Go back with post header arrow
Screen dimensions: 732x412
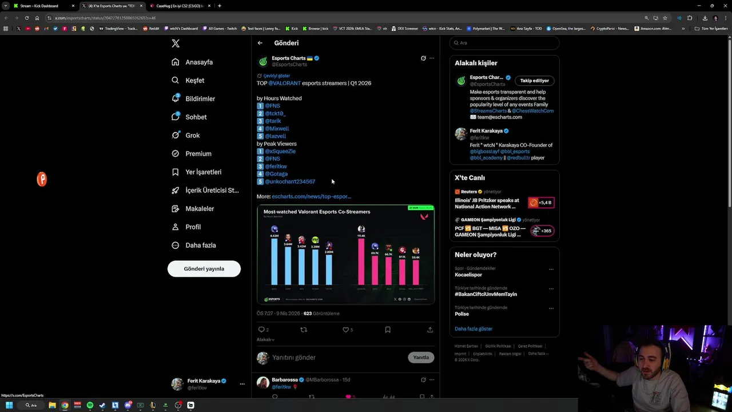click(x=260, y=43)
